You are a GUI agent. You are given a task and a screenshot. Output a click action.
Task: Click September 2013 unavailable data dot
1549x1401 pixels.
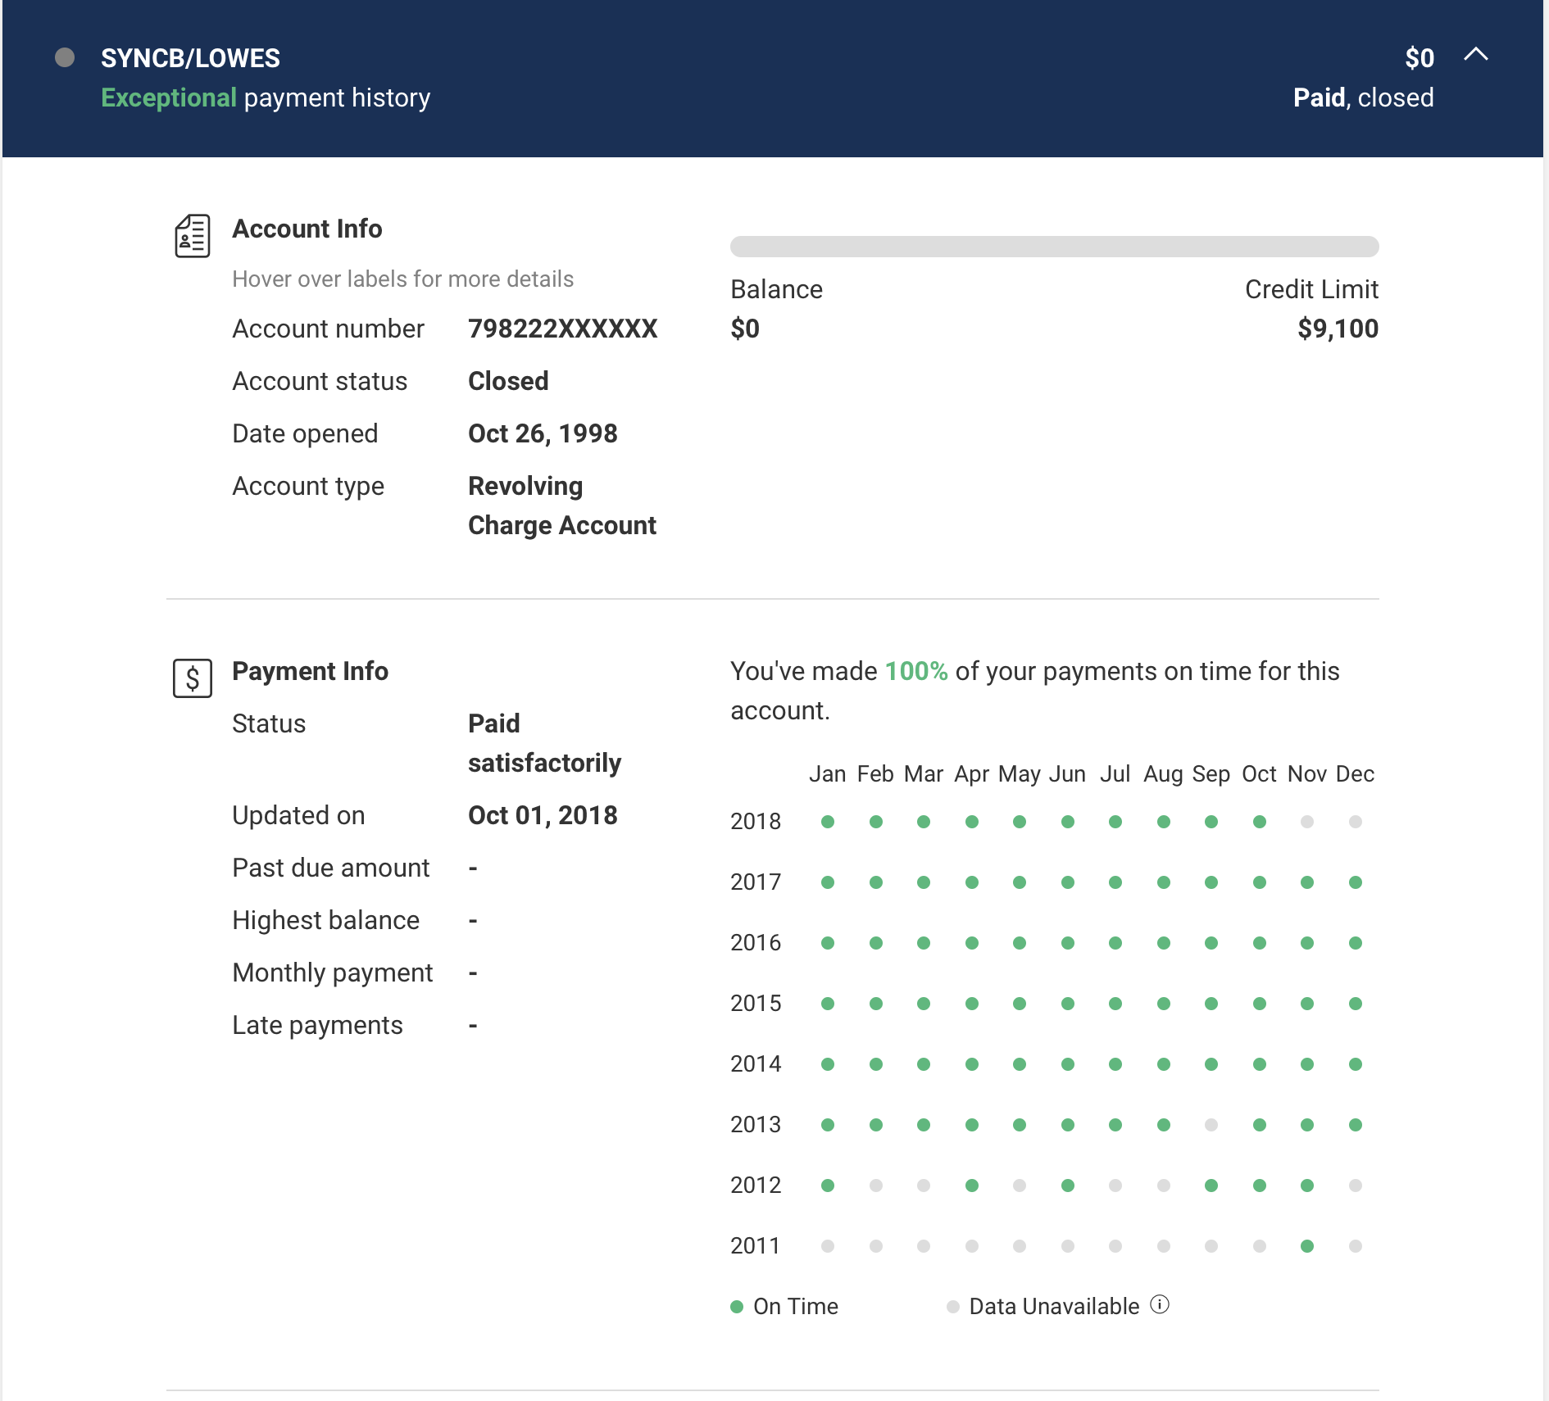click(x=1211, y=1125)
